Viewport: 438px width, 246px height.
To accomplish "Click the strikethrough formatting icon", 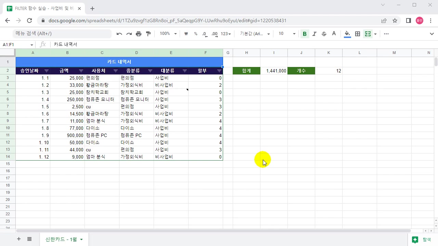I will coord(324,34).
